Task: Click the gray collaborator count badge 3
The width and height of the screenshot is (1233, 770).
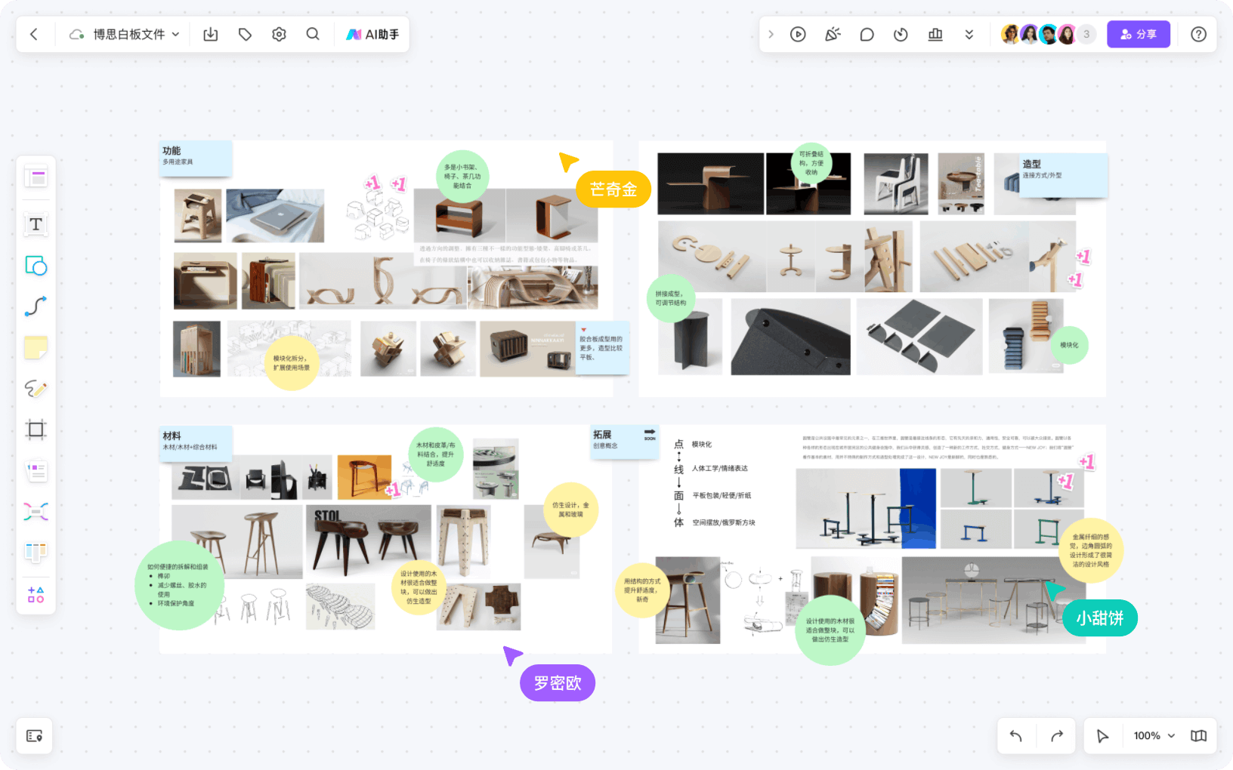Action: point(1086,34)
